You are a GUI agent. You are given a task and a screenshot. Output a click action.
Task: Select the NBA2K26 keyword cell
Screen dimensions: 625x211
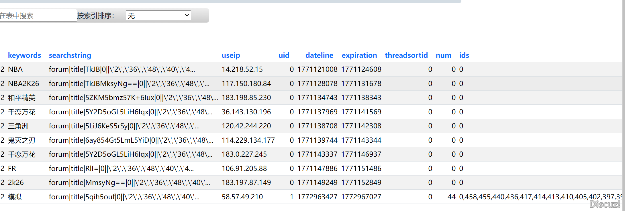[23, 83]
